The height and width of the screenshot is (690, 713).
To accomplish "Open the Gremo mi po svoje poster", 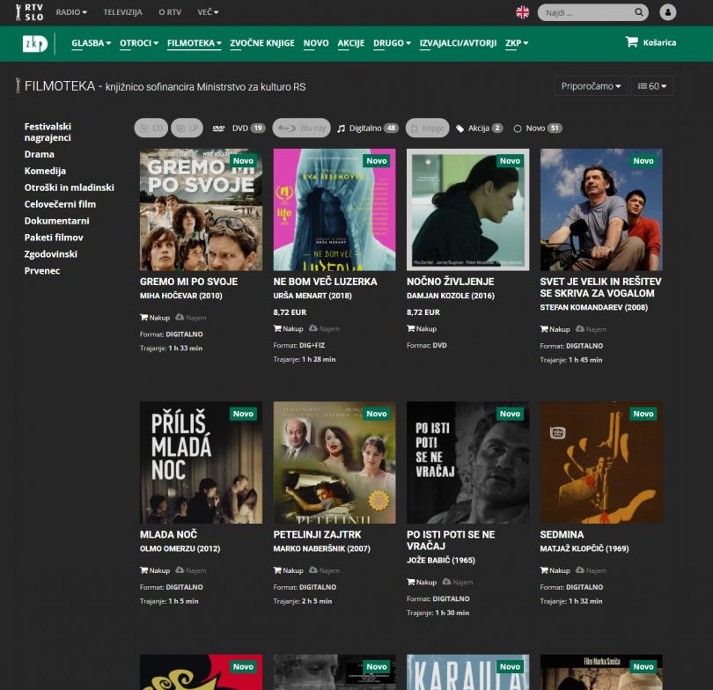I will point(201,209).
